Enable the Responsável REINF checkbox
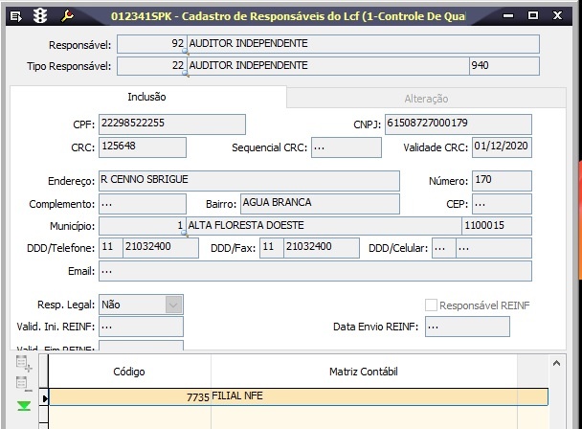582x429 pixels. pos(432,305)
